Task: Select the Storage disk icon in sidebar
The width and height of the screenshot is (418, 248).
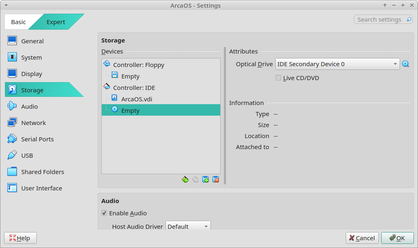Action: coord(12,90)
